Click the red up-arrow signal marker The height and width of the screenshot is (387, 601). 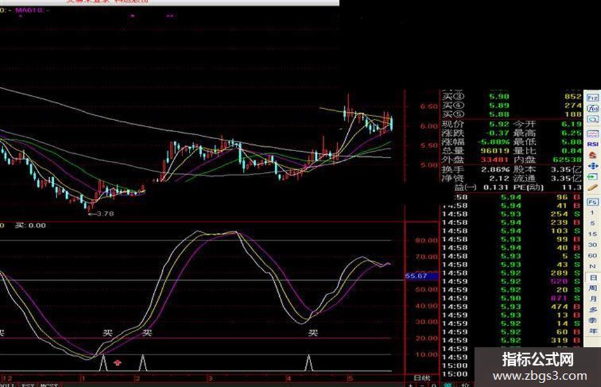pos(117,362)
